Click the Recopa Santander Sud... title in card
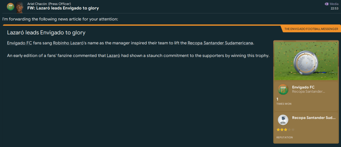 [x=313, y=118]
